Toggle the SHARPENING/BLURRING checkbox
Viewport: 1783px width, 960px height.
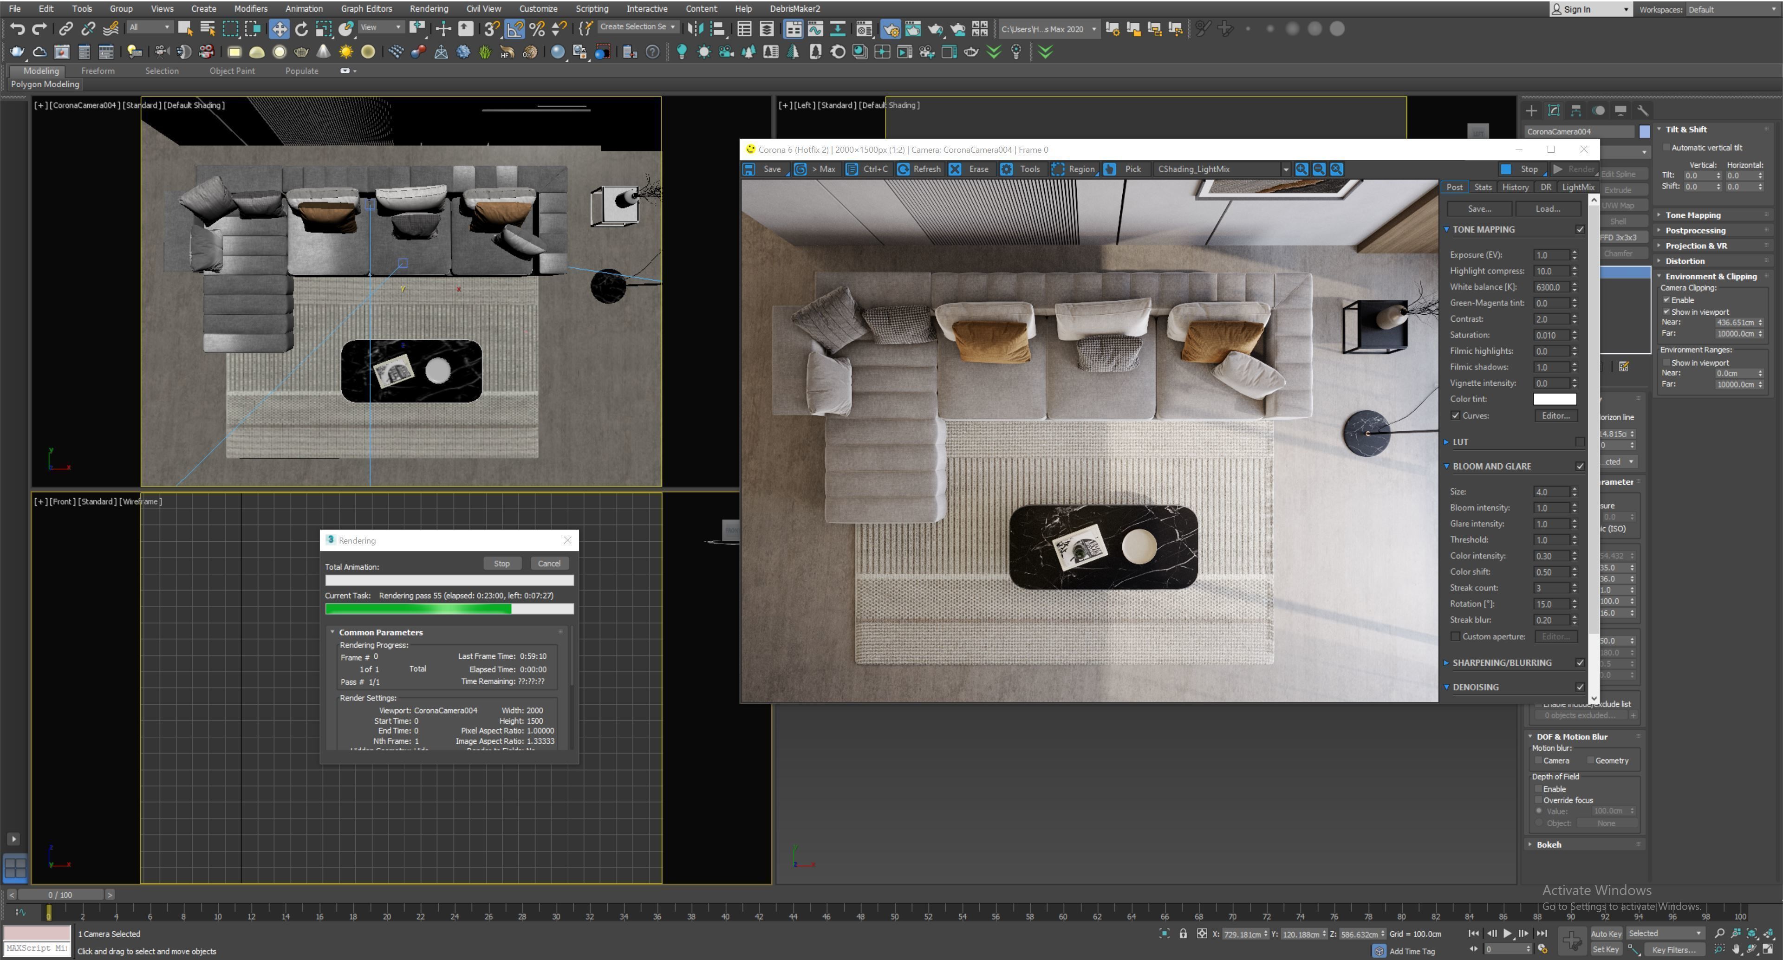(1580, 663)
